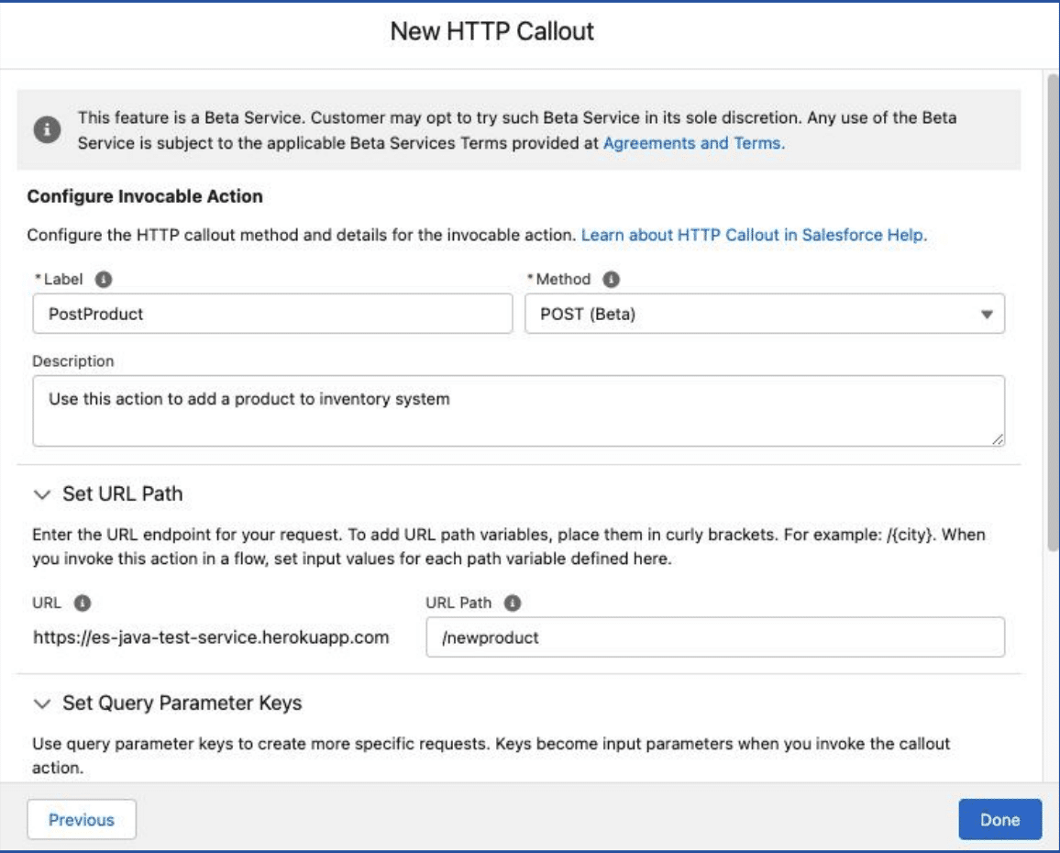Image resolution: width=1060 pixels, height=853 pixels.
Task: Click the Label field containing PostProduct
Action: click(x=272, y=314)
